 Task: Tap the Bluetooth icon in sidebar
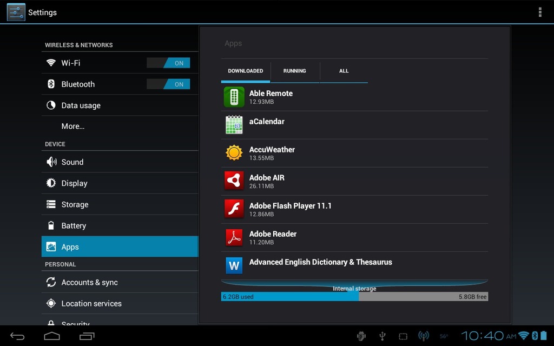pyautogui.click(x=51, y=84)
